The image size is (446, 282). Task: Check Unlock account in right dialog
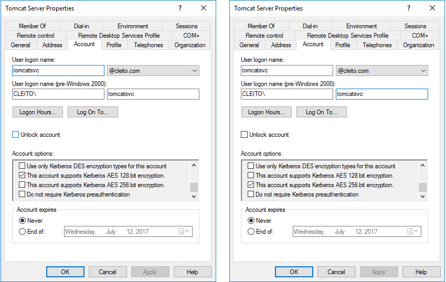(245, 135)
